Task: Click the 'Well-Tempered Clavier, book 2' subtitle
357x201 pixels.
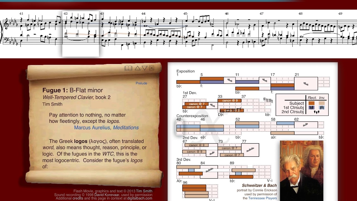Action: pyautogui.click(x=76, y=97)
